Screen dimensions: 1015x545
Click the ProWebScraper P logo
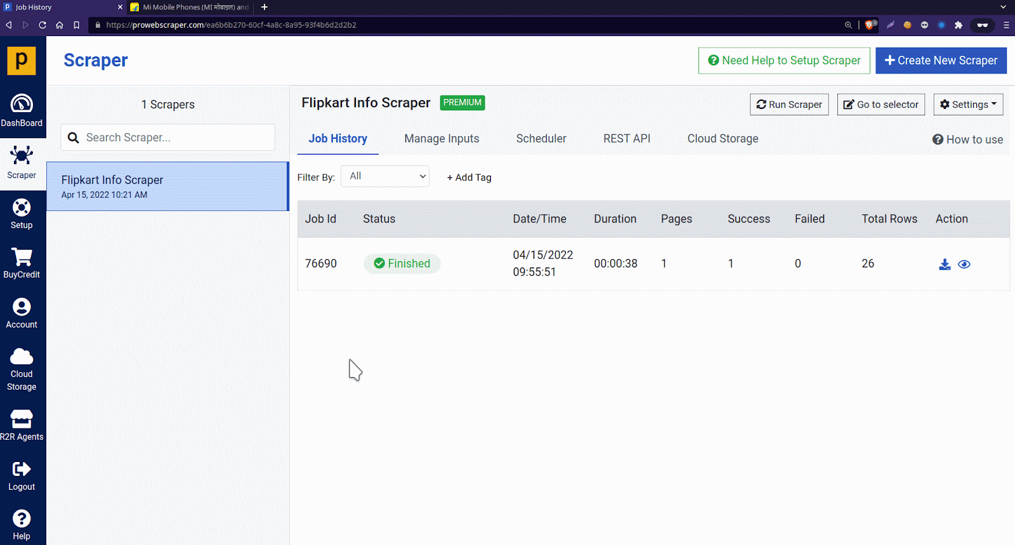coord(22,61)
